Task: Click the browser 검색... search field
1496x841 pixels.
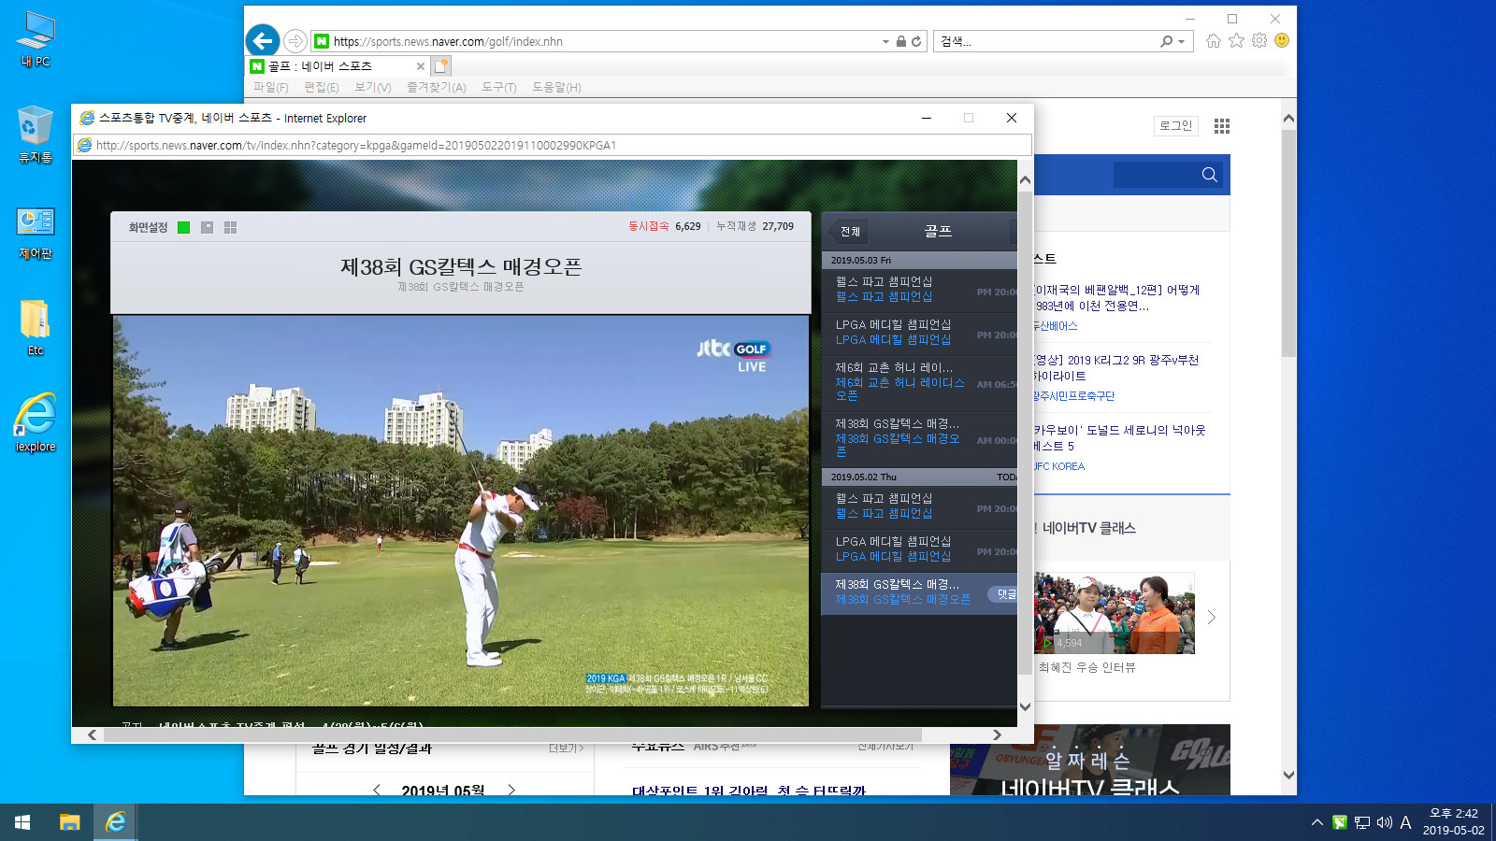Action: coord(1047,41)
